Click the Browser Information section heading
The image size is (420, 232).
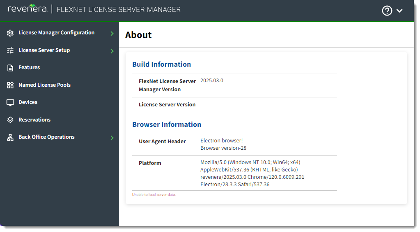[x=167, y=124]
